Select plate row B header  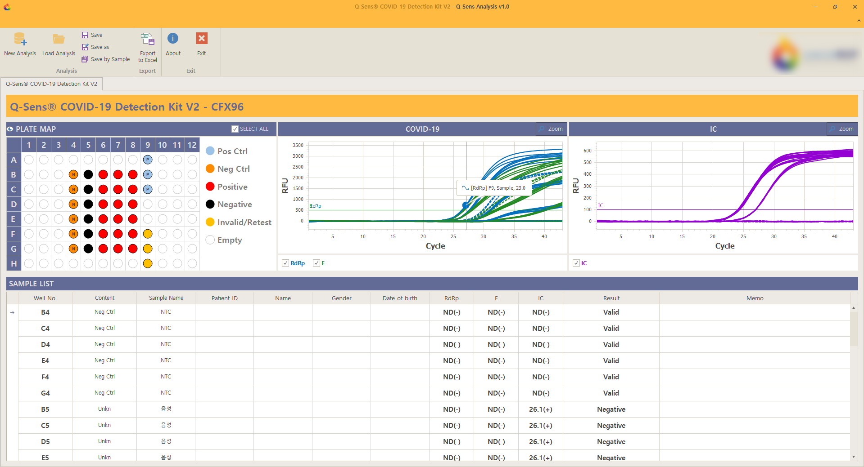[14, 174]
